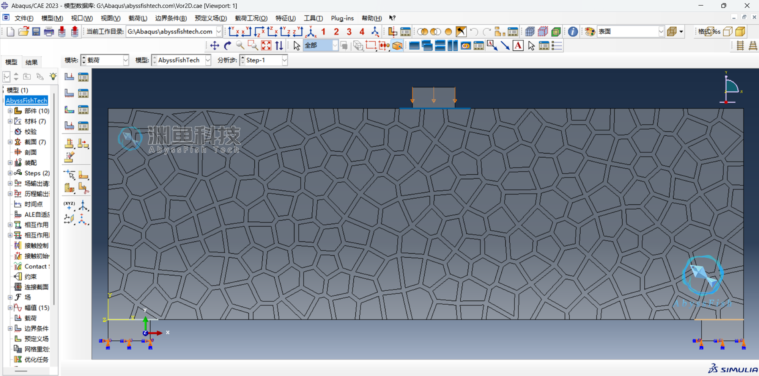Select the 载荷 item in model tree

31,318
